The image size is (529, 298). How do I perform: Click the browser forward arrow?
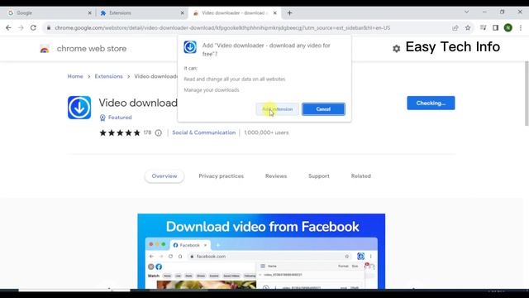(x=21, y=27)
